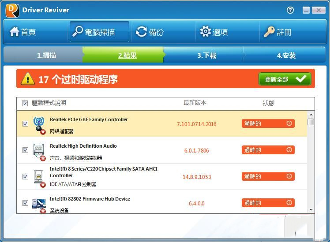Click the green 更新全部 update all button
This screenshot has height=242, width=330.
point(285,79)
